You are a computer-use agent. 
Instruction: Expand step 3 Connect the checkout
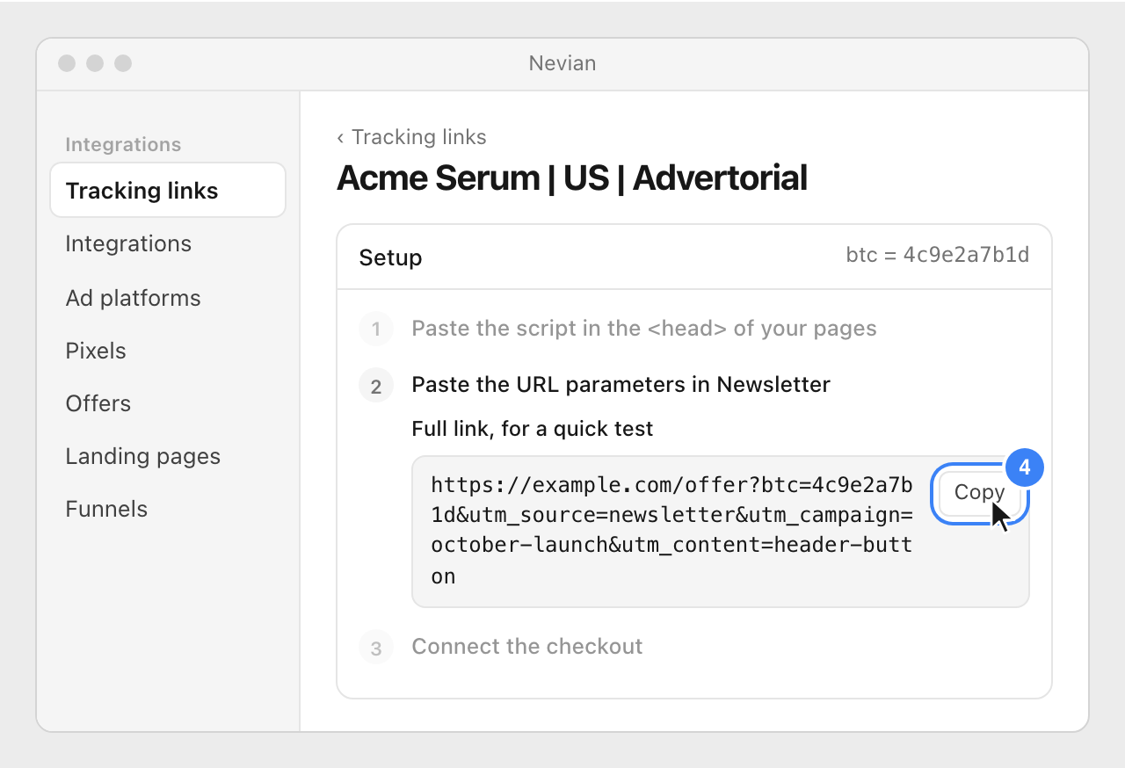click(x=527, y=647)
